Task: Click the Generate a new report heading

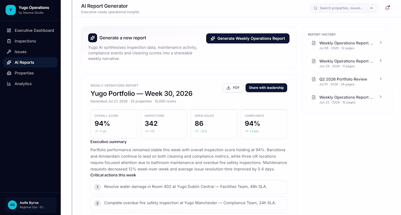Action: (123, 38)
